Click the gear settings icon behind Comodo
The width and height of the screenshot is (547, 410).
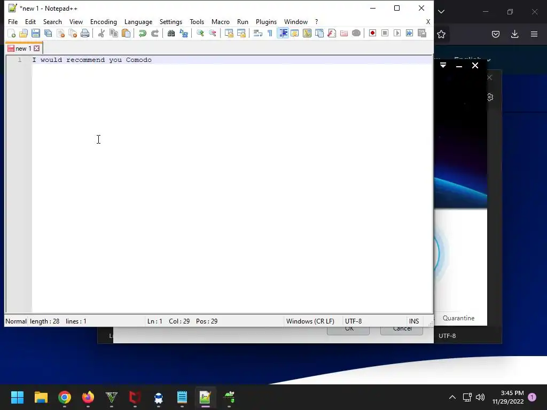(490, 97)
